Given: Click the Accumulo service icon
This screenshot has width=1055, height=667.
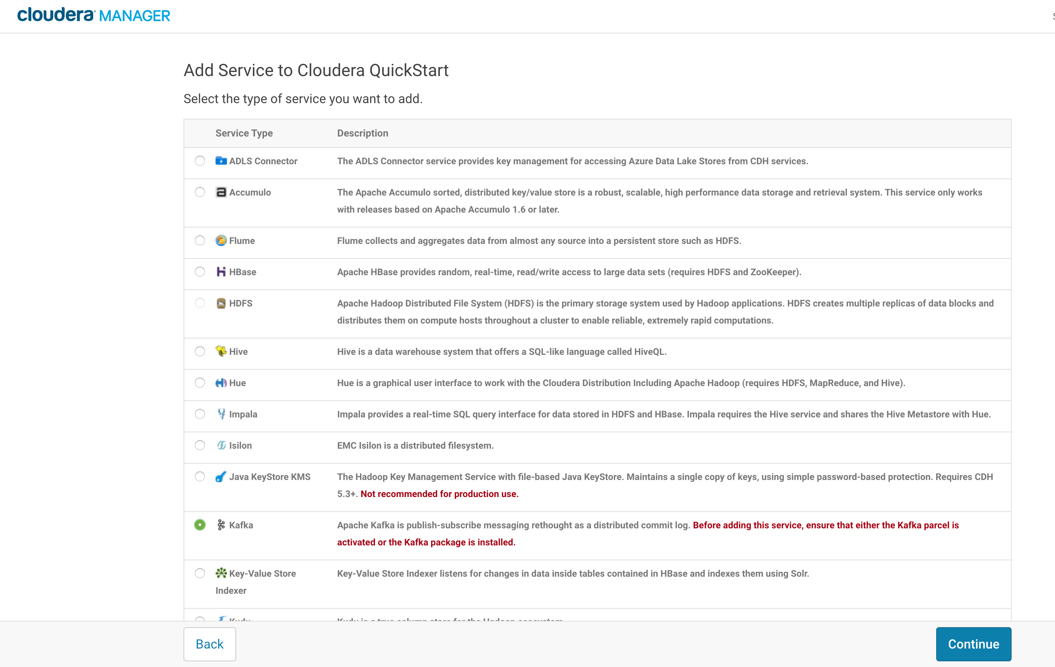Looking at the screenshot, I should pos(221,192).
